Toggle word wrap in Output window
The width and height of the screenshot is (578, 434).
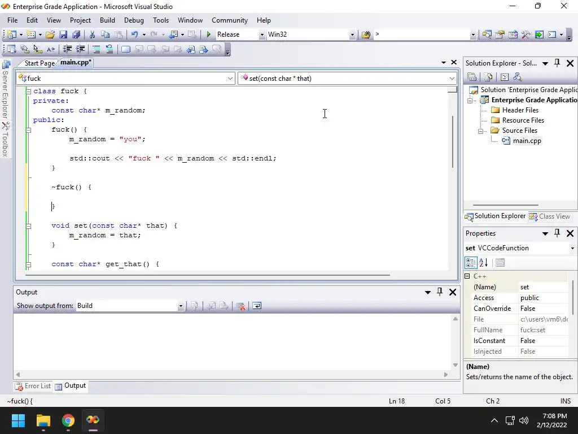257,306
